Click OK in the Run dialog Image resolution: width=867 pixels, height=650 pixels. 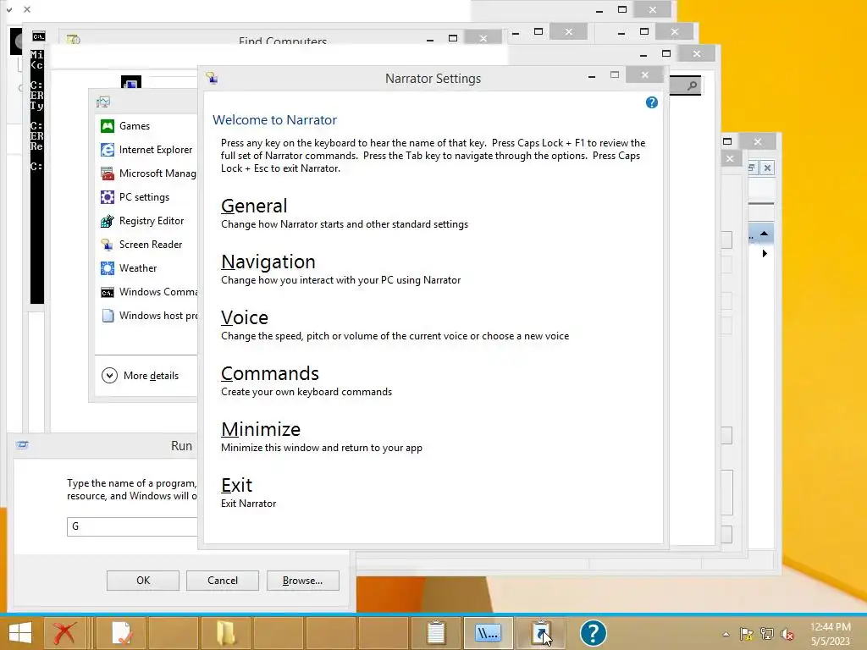(x=142, y=581)
